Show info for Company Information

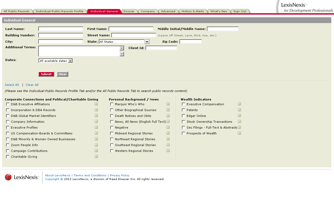tap(96, 121)
